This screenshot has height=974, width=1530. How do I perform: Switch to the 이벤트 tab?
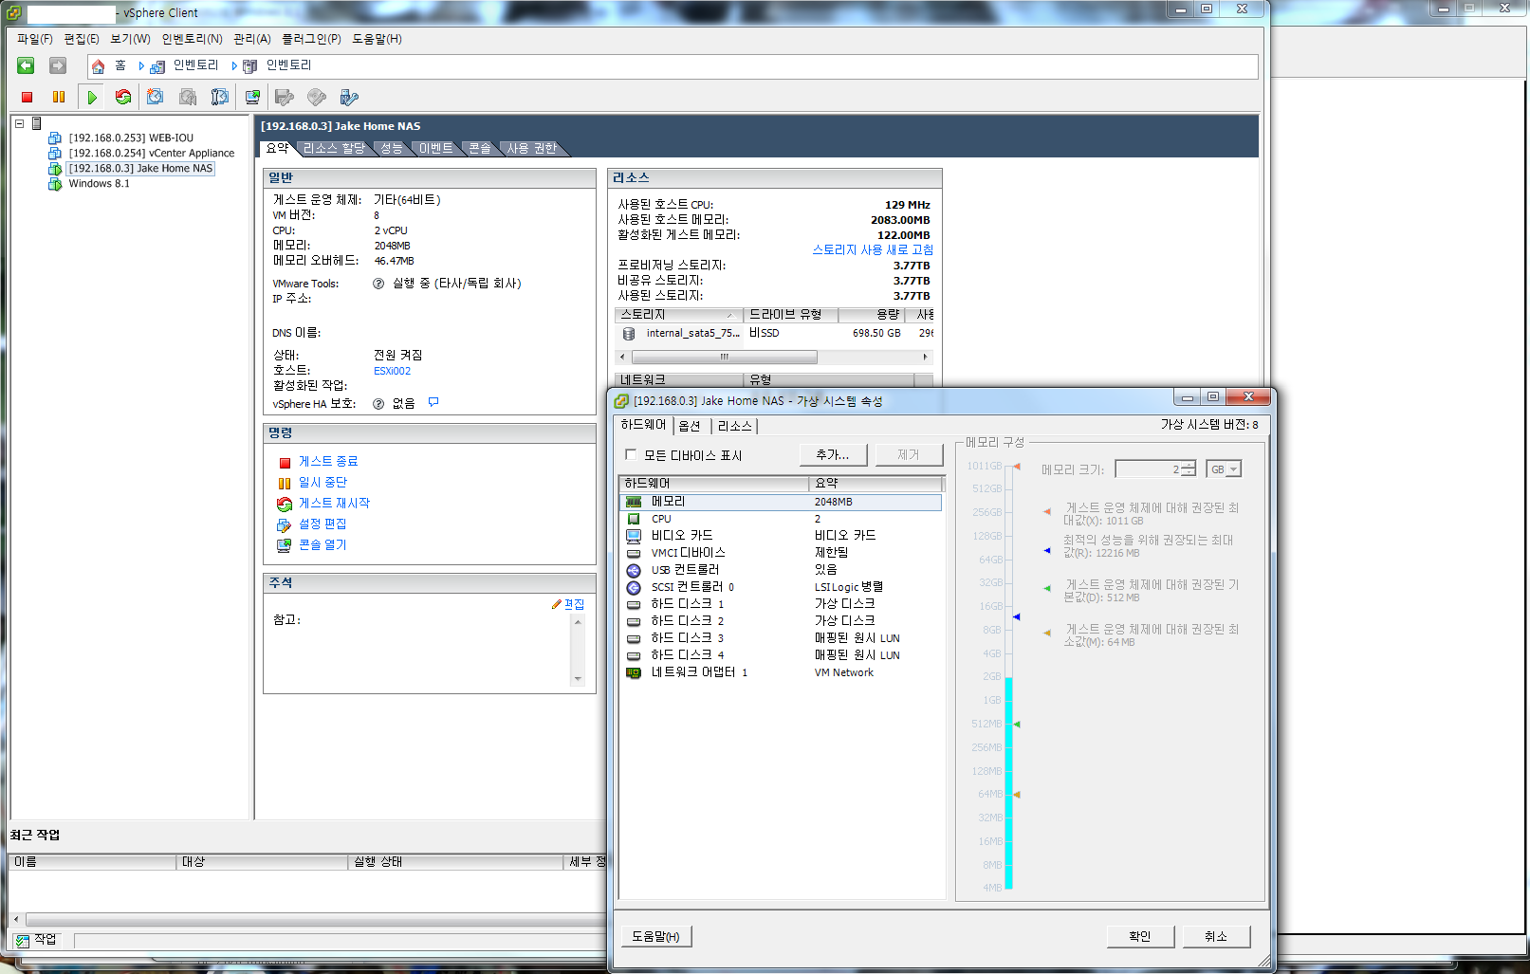tap(435, 149)
